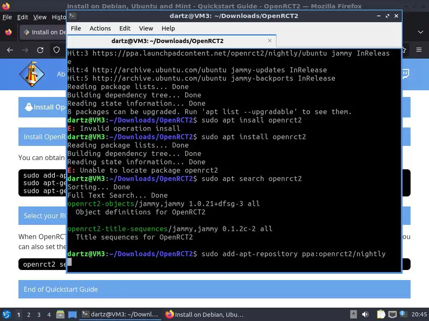Click the Firefox forward arrow
Image resolution: width=429 pixels, height=321 pixels.
[25, 50]
